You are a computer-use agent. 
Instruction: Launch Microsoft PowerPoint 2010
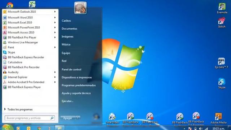point(30,27)
